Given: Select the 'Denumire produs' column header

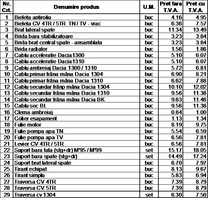Looking at the screenshot, I should [76, 7].
